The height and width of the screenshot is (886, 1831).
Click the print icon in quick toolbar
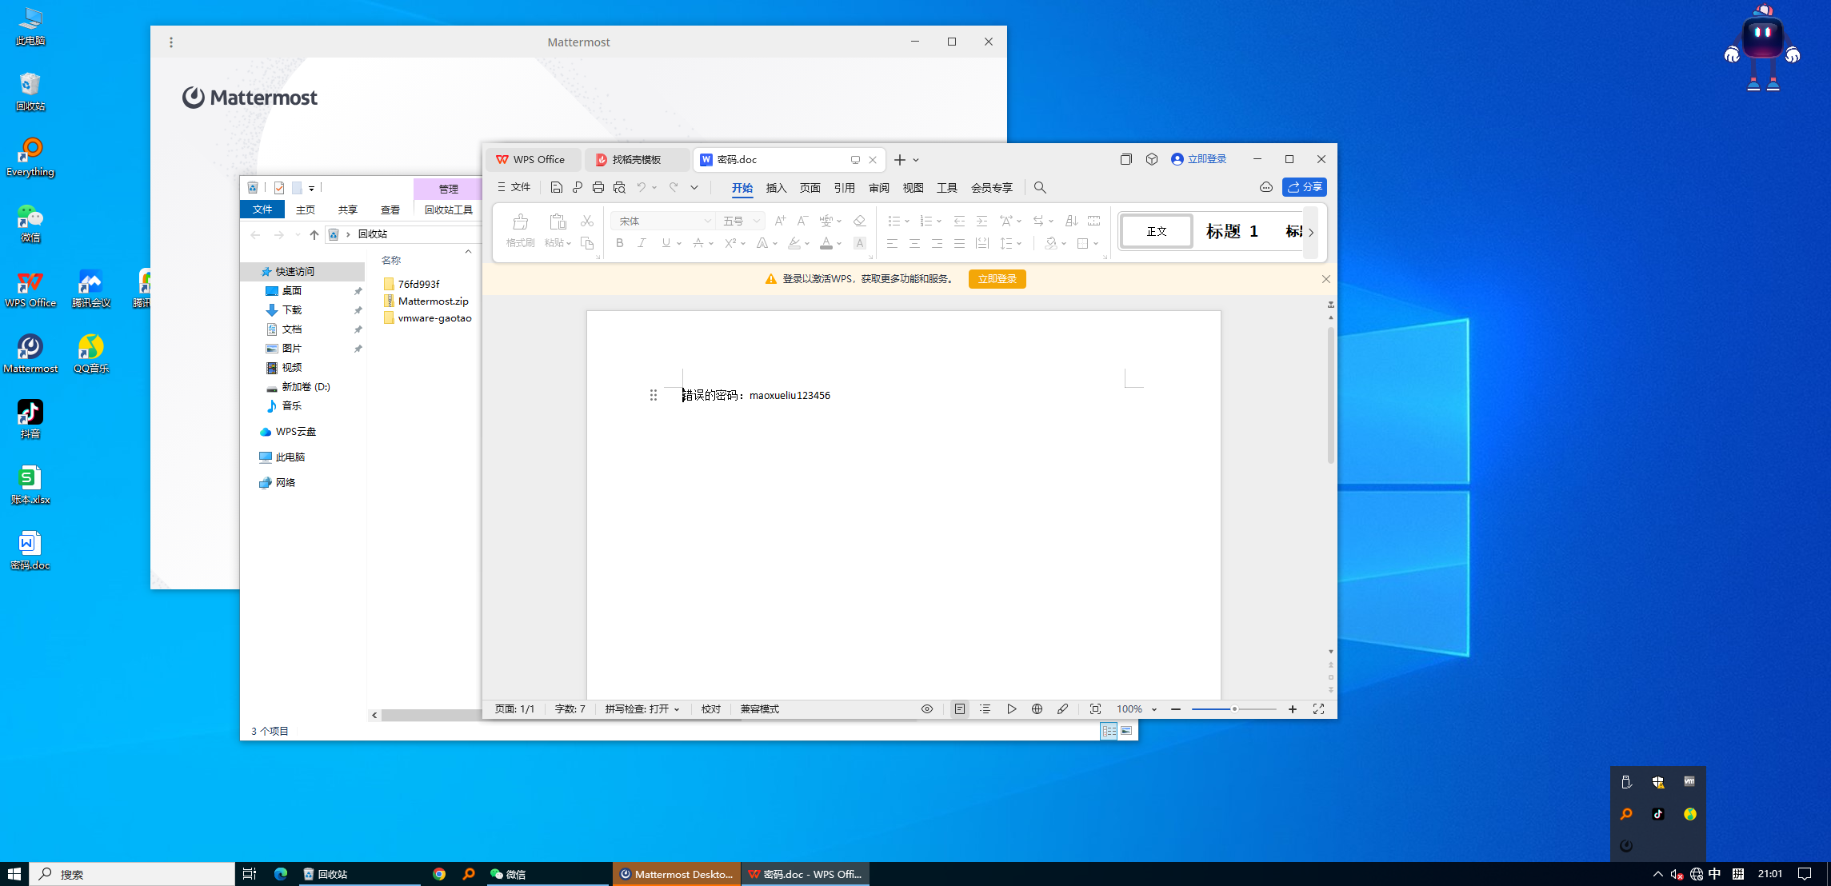click(x=598, y=187)
